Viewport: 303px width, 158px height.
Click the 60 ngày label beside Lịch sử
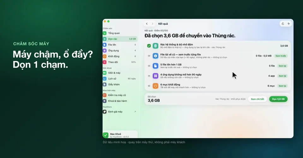[x=132, y=79]
